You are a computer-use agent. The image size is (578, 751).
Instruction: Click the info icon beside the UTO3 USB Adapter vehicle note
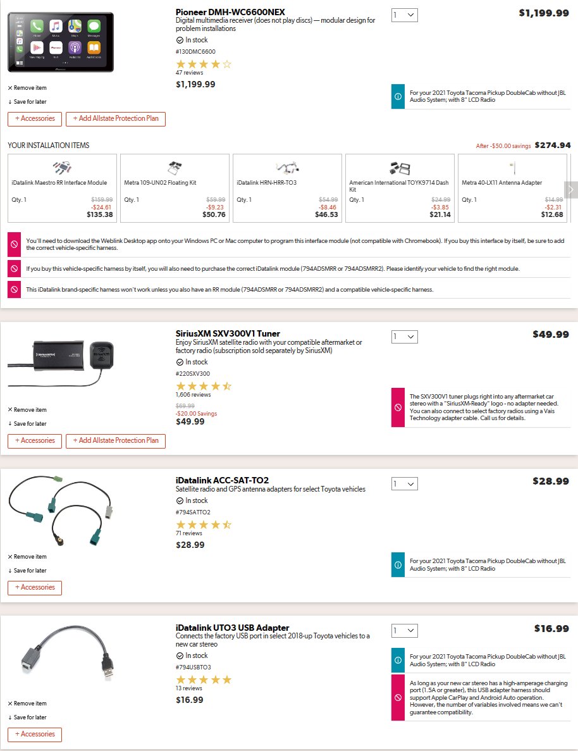tap(398, 660)
